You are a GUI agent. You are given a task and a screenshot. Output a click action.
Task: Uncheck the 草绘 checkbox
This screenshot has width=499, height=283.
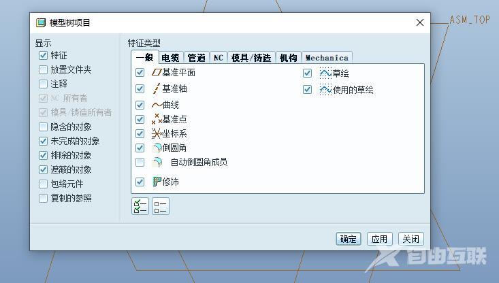[307, 73]
